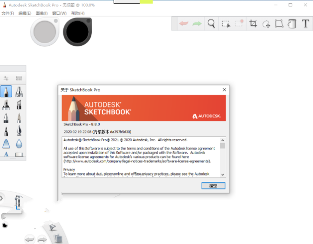This screenshot has width=313, height=244.
Task: Select the Distort transform tool
Action: (x=279, y=24)
